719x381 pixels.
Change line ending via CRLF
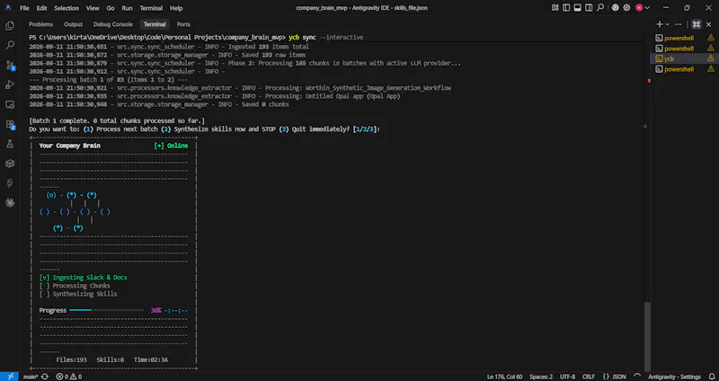click(x=589, y=377)
